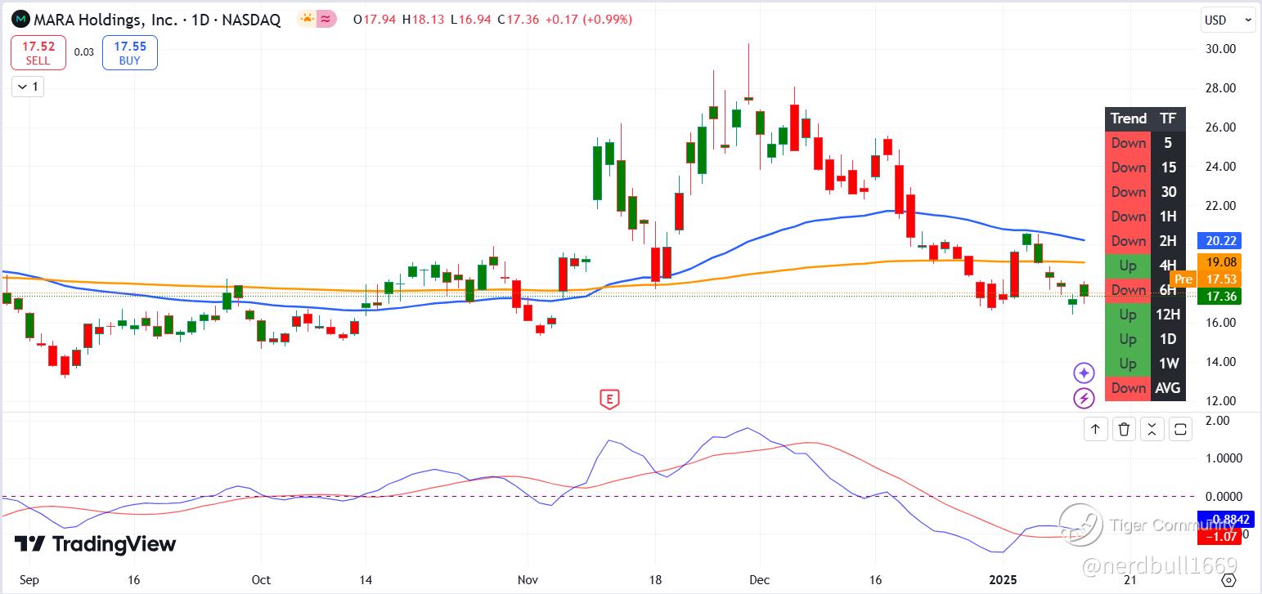Maximize the indicator pane

pos(1180,429)
